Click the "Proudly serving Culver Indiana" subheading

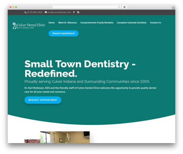click(x=87, y=82)
